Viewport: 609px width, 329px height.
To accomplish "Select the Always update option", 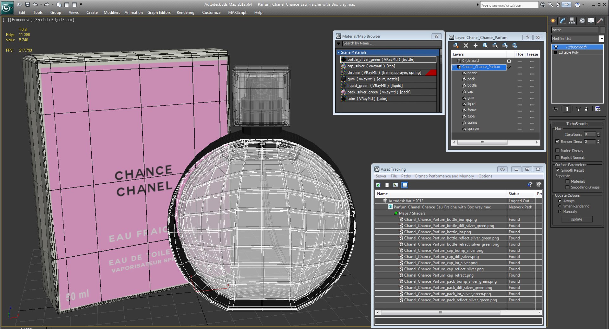I will 560,201.
